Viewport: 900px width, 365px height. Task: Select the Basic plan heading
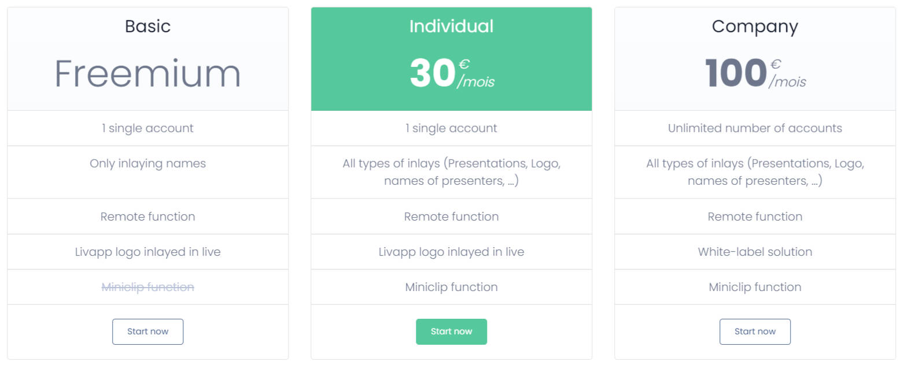click(x=147, y=27)
